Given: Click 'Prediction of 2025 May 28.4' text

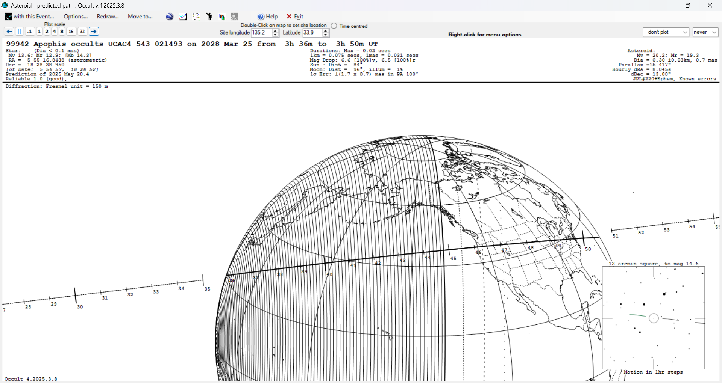Looking at the screenshot, I should 47,74.
